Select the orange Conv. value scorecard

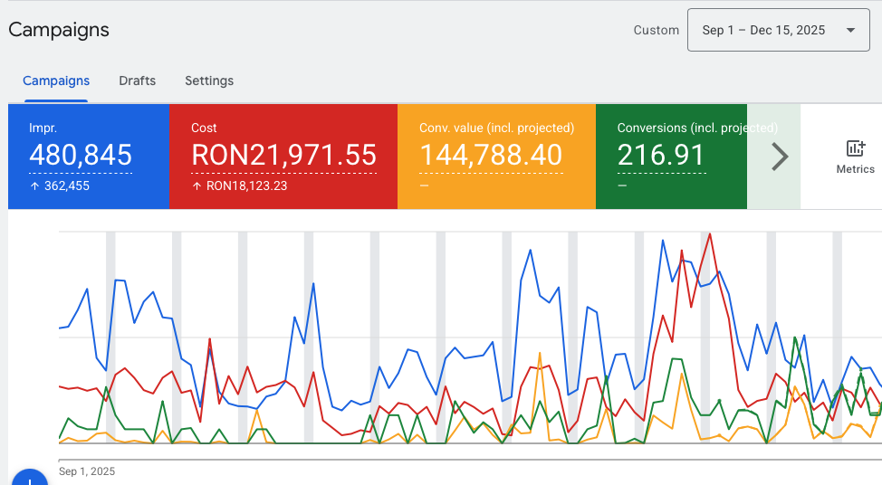(496, 157)
